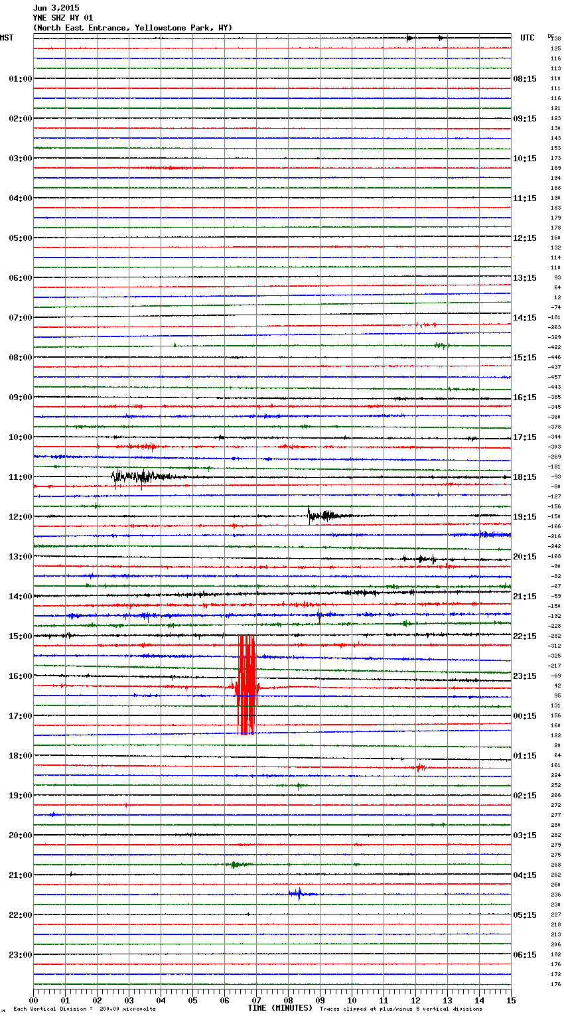Click the green burst on the 20:45 trace
The width and height of the screenshot is (564, 1018).
pos(239,864)
